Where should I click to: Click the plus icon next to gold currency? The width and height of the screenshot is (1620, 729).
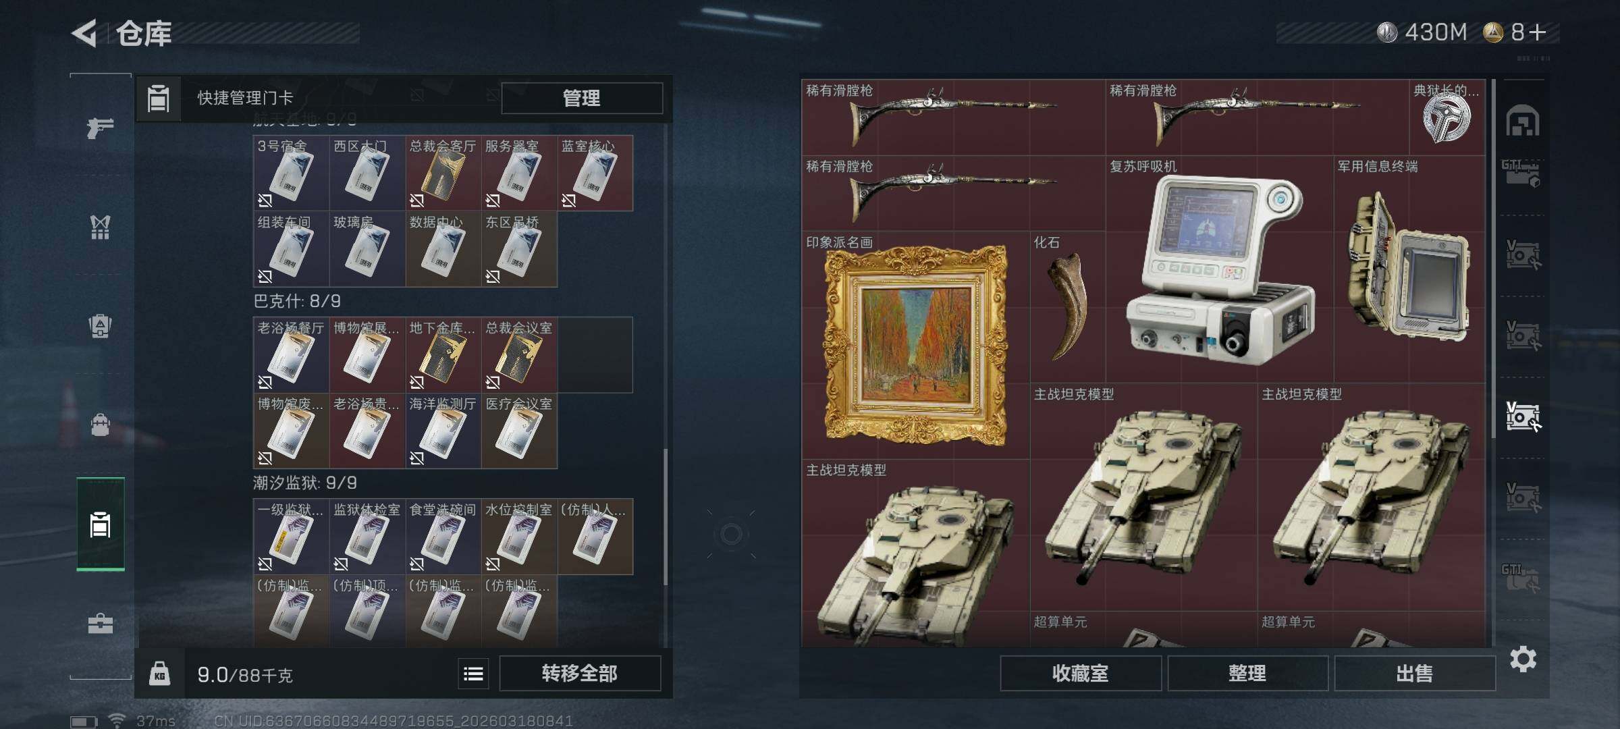1538,32
